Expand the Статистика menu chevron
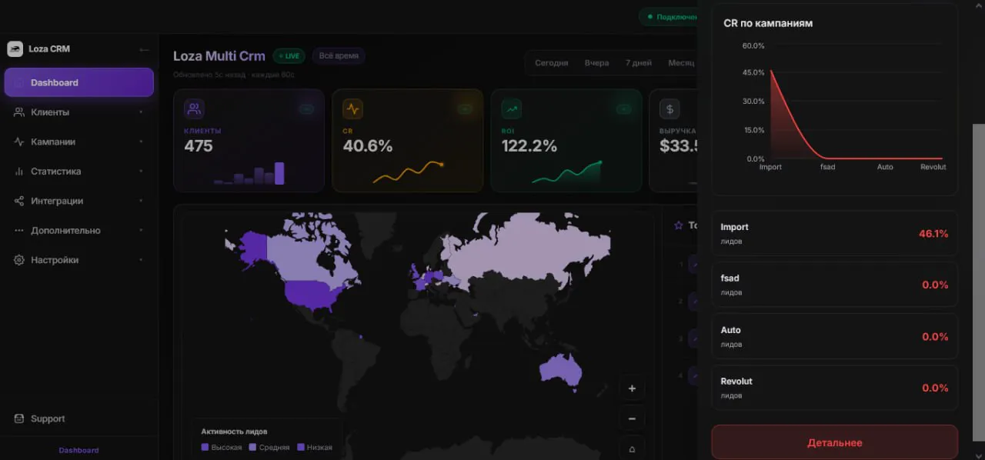 click(141, 172)
